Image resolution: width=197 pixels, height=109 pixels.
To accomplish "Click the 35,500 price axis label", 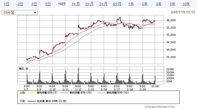I will pos(171,28).
